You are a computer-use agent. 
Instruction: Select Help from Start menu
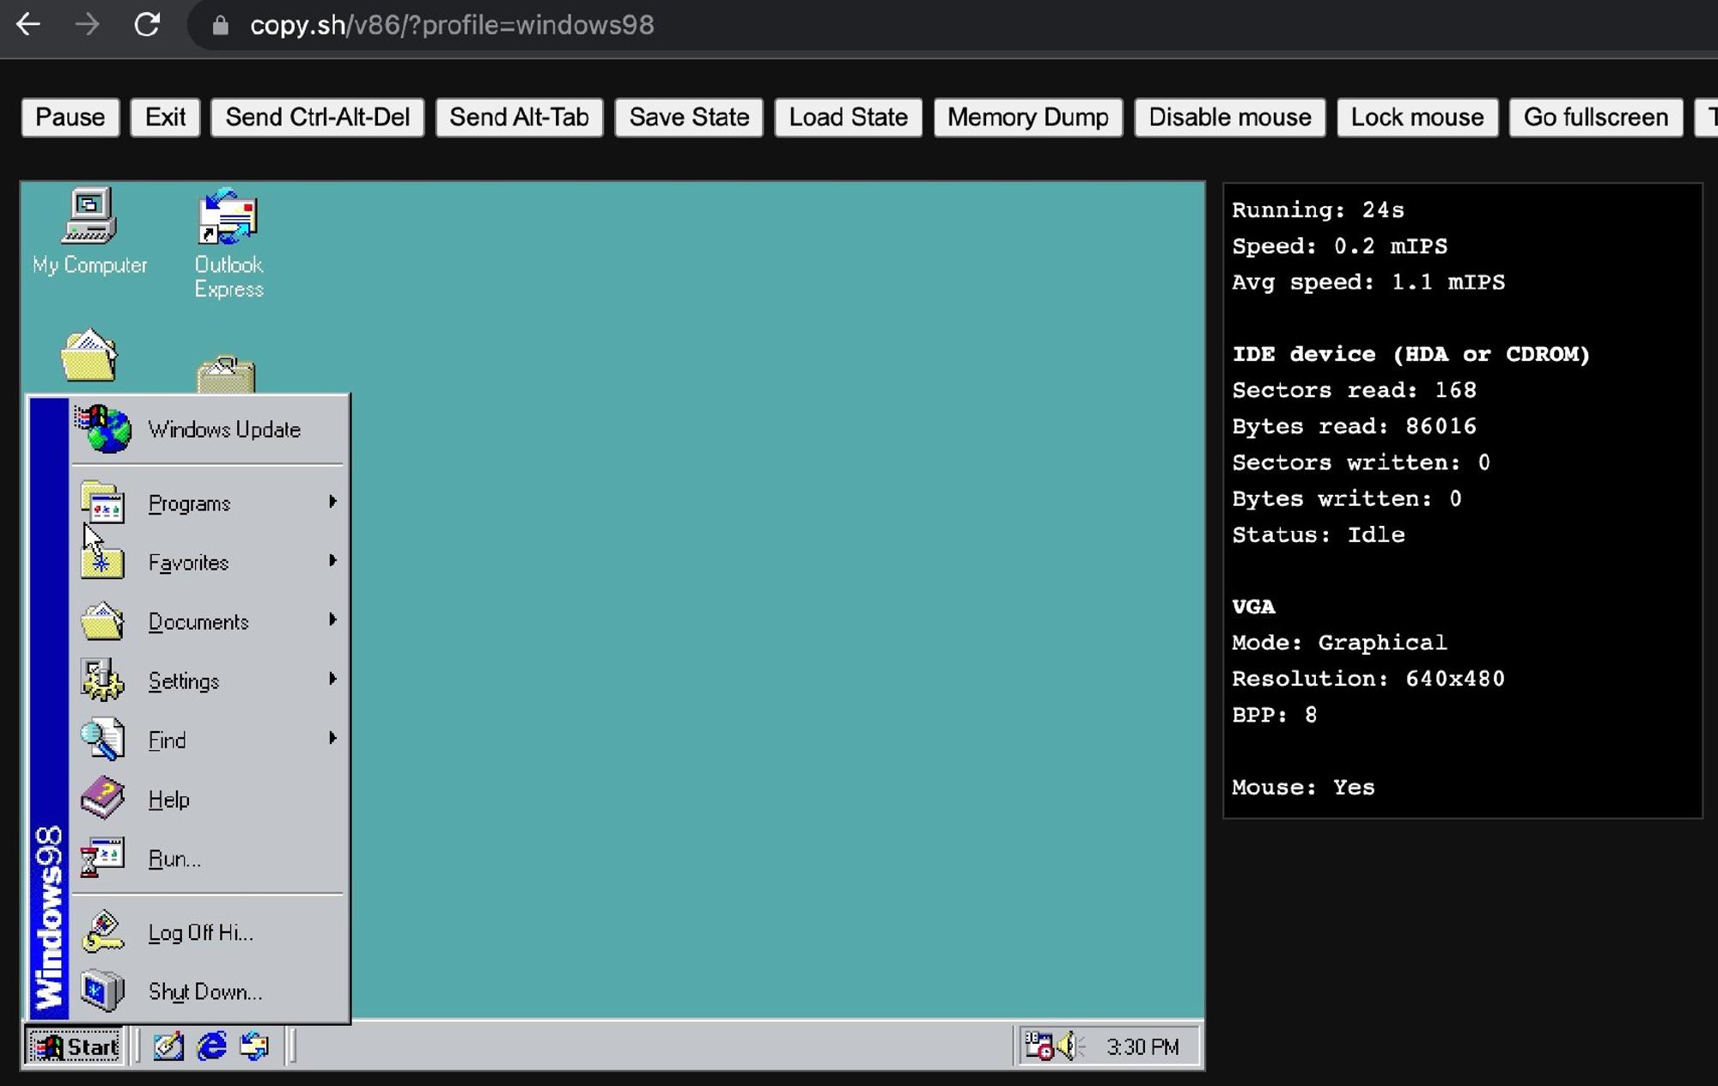168,800
